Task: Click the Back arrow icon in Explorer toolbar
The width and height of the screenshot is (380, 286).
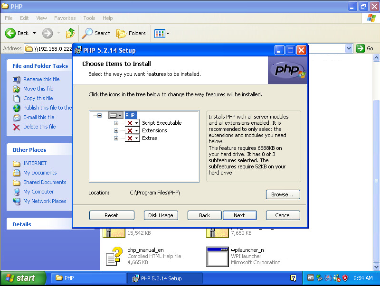Action: (10, 33)
